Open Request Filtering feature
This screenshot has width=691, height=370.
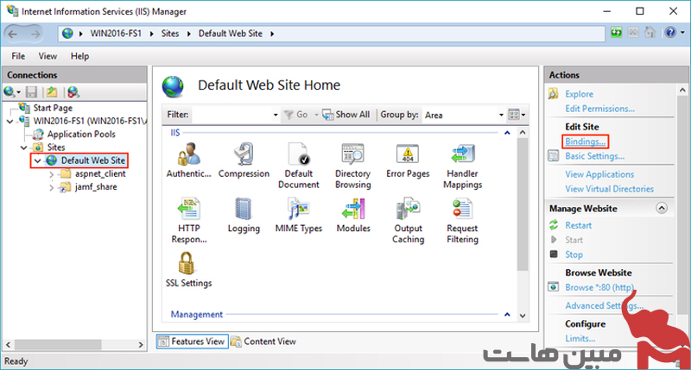(462, 220)
